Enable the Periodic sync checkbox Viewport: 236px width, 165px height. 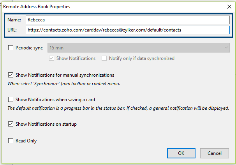click(x=11, y=48)
